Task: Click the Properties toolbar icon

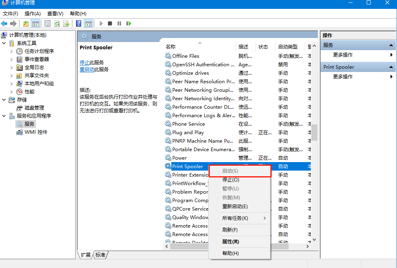Action: [48, 23]
